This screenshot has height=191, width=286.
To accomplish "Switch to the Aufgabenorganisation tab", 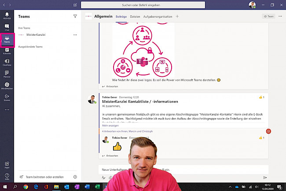I will pos(158,16).
